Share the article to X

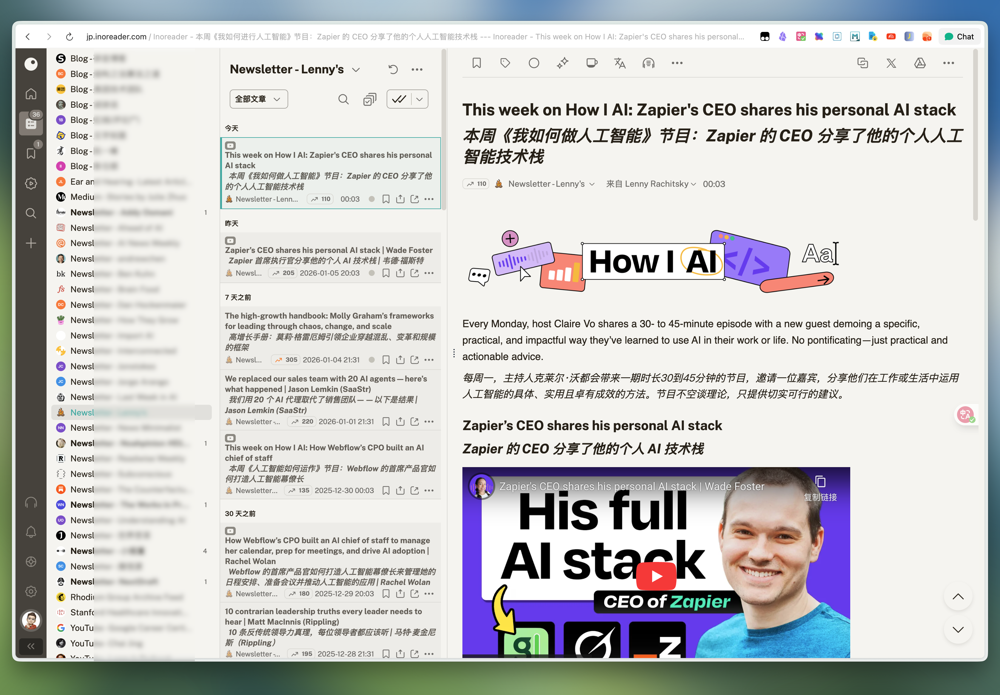click(891, 63)
